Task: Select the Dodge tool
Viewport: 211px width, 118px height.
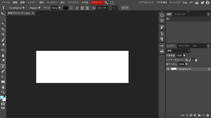Action: 3,61
